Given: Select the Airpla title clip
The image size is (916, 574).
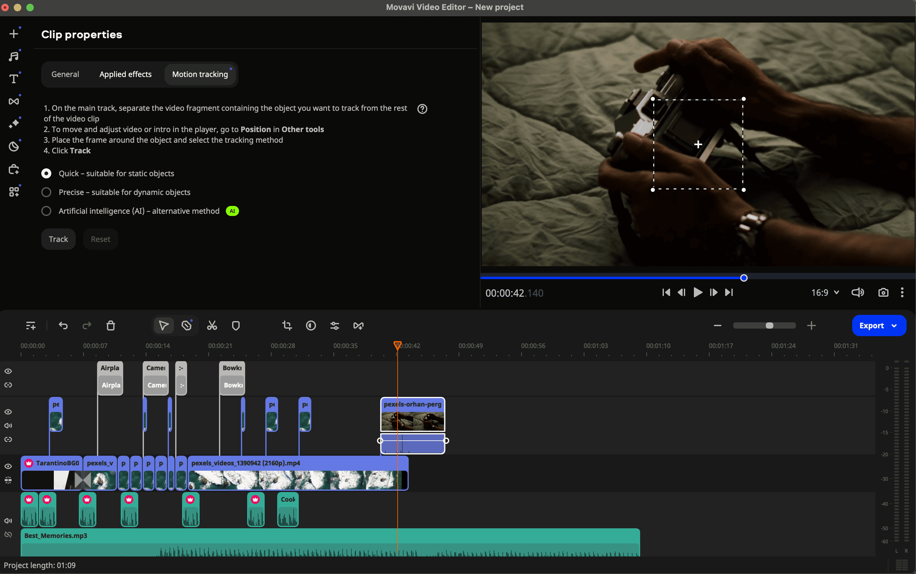Looking at the screenshot, I should (x=110, y=378).
